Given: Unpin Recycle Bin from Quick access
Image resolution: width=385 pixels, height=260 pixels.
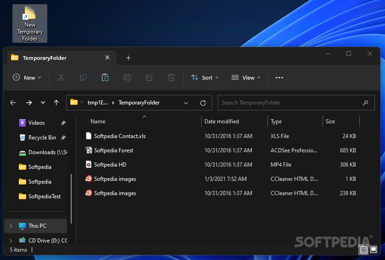Looking at the screenshot, I should click(x=63, y=138).
